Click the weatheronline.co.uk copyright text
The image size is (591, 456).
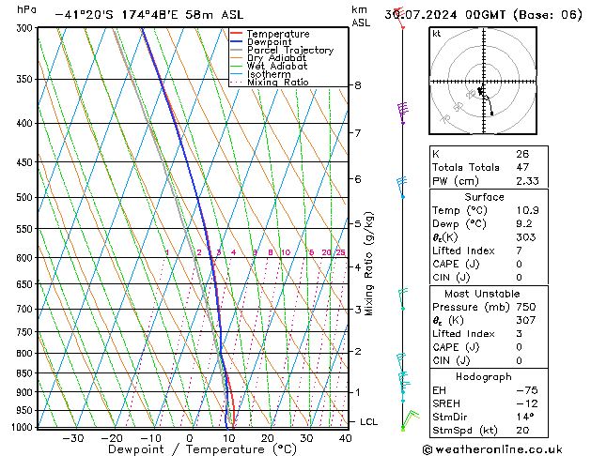(x=492, y=449)
